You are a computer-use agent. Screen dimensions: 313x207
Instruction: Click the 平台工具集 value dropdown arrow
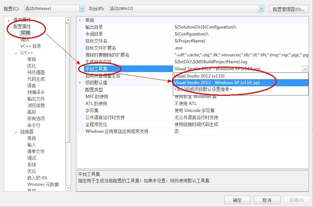click(305, 69)
